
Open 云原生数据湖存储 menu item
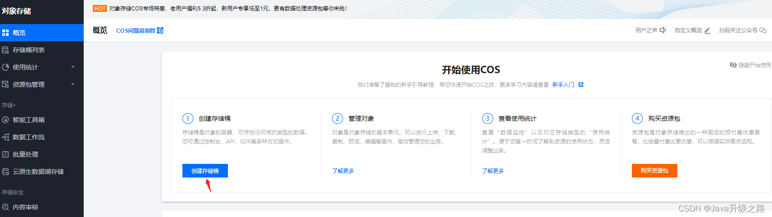point(42,172)
